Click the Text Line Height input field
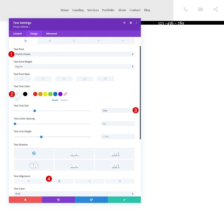The width and height of the screenshot is (224, 217). [118, 137]
